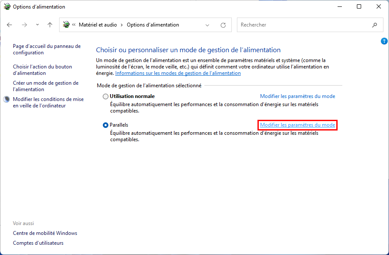Open recent locations dropdown chevron
Screen dimensions: 389x255
(x=37, y=25)
